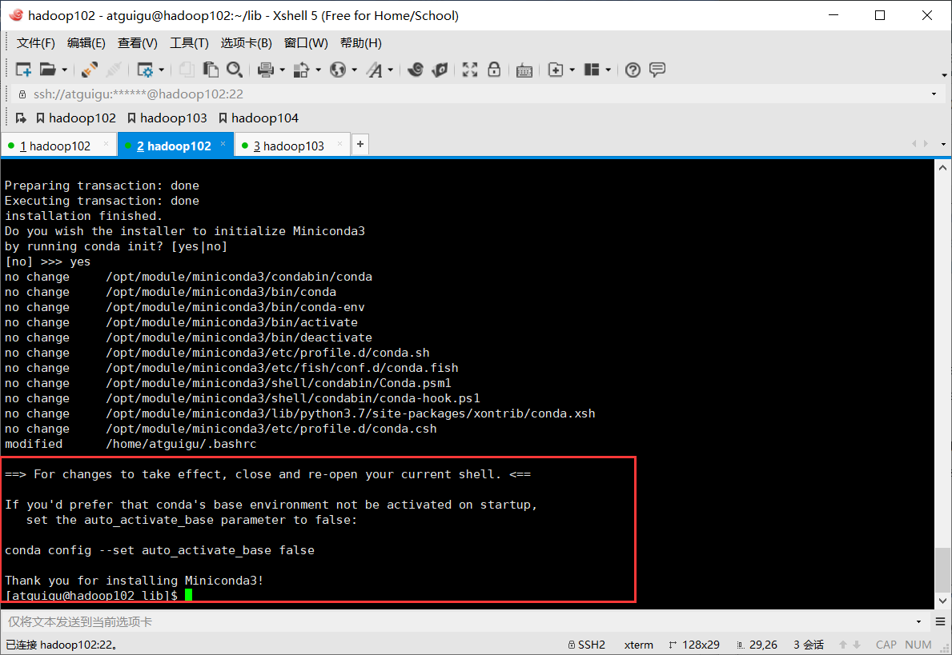Click the 128x29 terminal size status
This screenshot has height=655, width=952.
694,645
